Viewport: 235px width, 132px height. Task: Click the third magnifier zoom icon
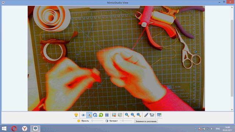[139, 115]
